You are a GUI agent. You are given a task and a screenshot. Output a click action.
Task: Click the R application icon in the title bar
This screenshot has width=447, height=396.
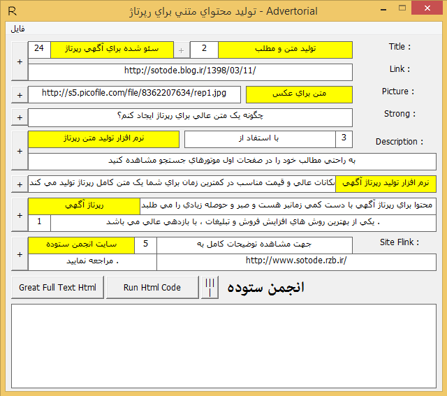10,10
